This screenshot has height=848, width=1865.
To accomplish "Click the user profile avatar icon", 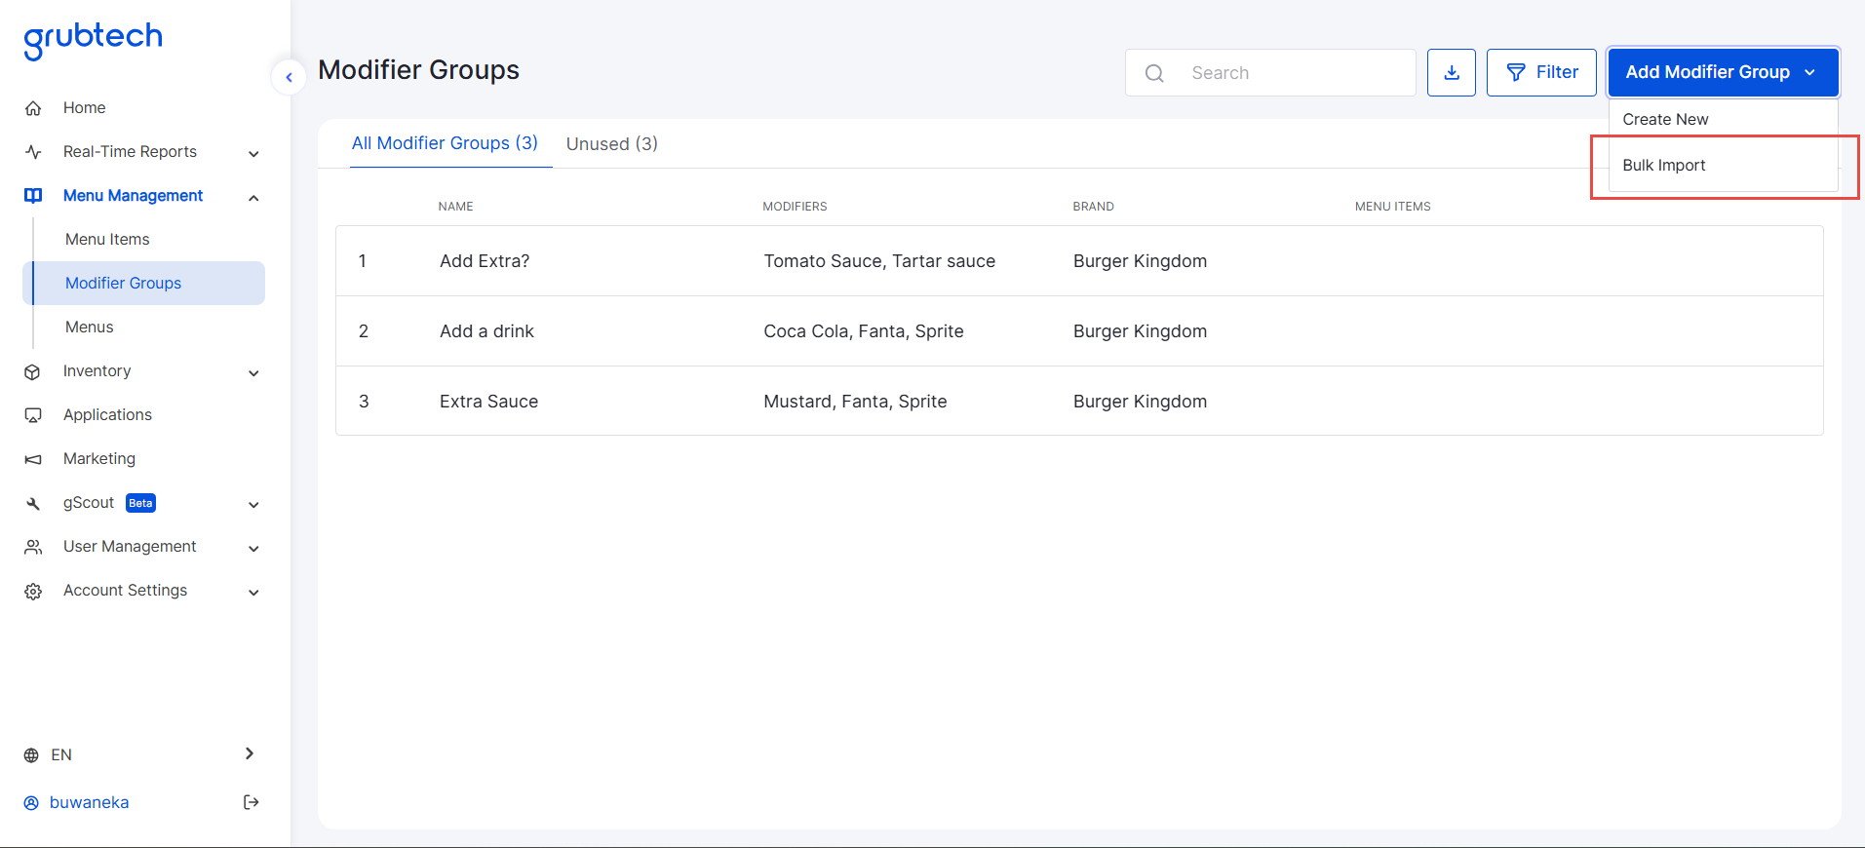I will (31, 803).
